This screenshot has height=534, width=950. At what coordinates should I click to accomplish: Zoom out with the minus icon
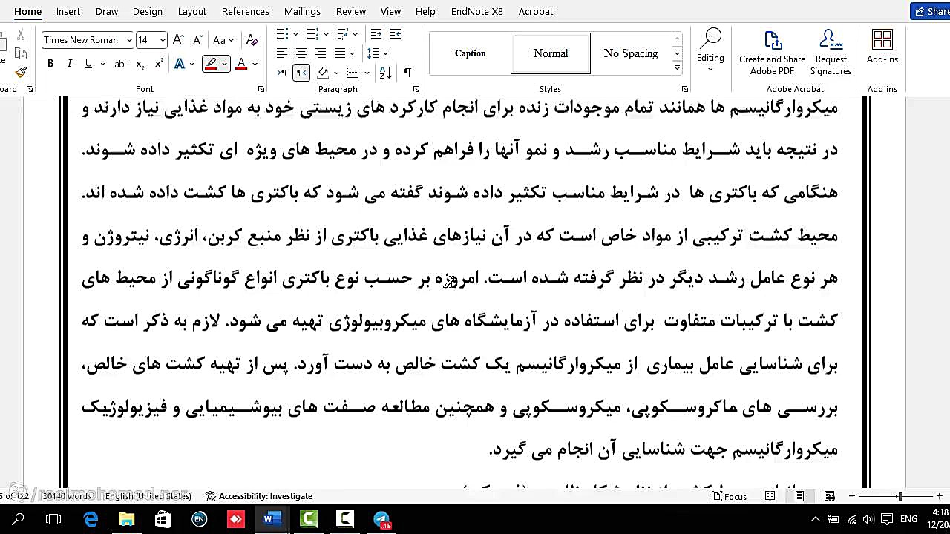click(852, 496)
